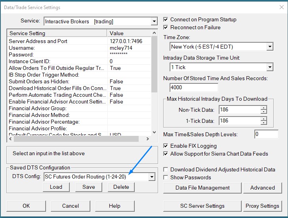Screen dimensions: 288x218
Task: Select Enable Financial Advisor Account Settings row
Action: [x=79, y=101]
